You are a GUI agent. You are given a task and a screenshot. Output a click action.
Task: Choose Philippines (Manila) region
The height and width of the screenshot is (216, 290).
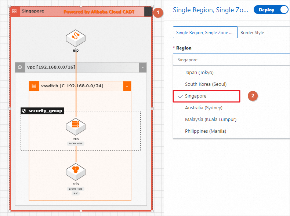pyautogui.click(x=231, y=131)
